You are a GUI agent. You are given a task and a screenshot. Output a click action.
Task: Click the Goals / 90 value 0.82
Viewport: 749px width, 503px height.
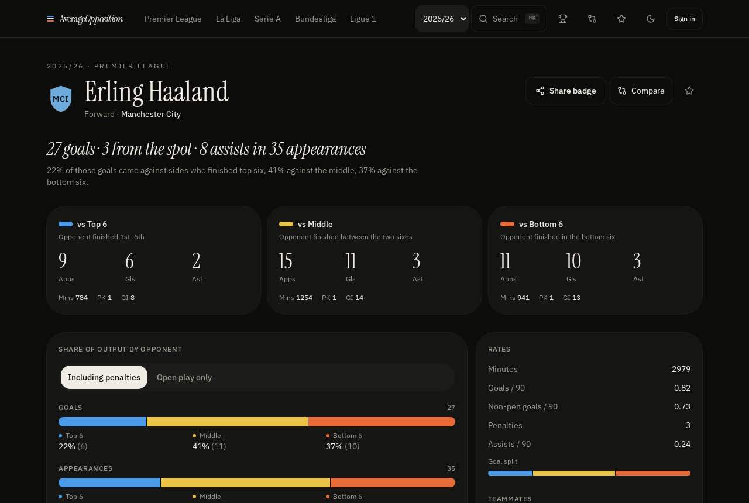point(682,388)
